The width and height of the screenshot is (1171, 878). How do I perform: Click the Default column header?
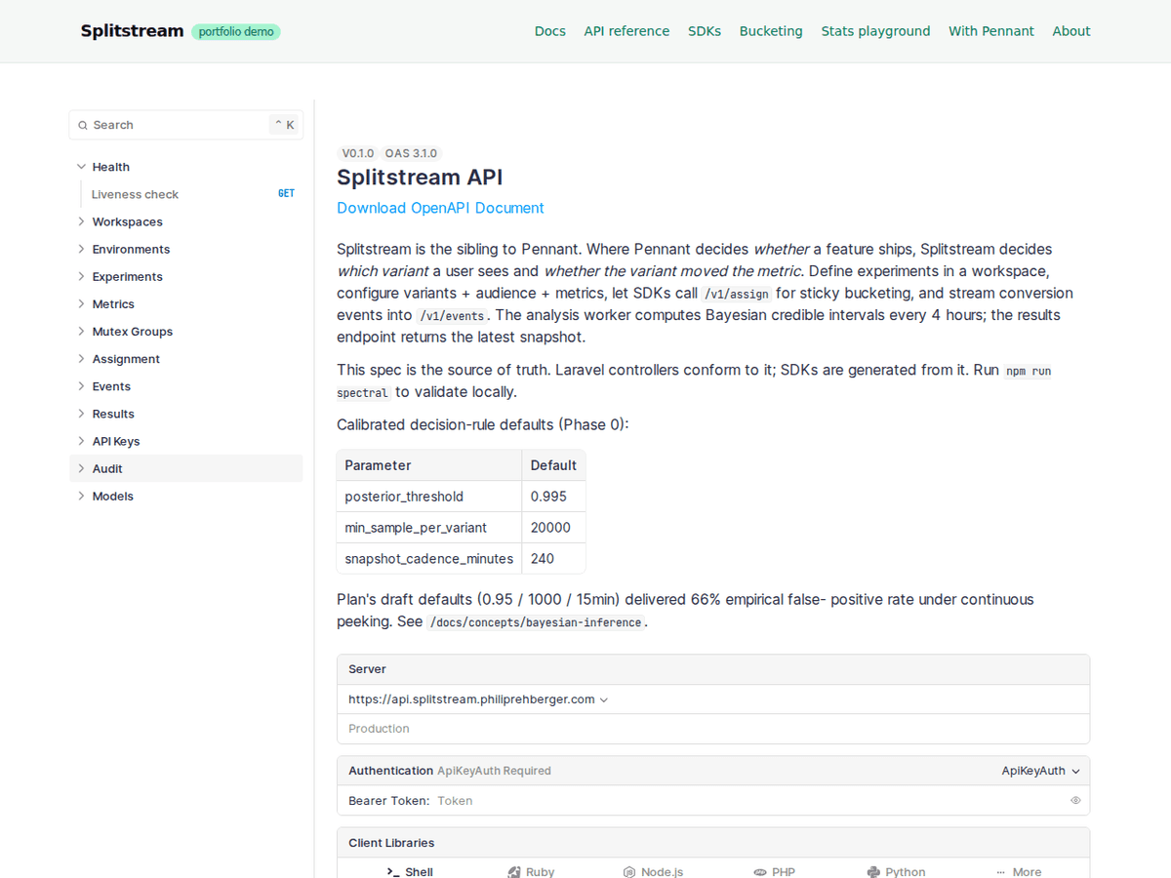(x=553, y=465)
